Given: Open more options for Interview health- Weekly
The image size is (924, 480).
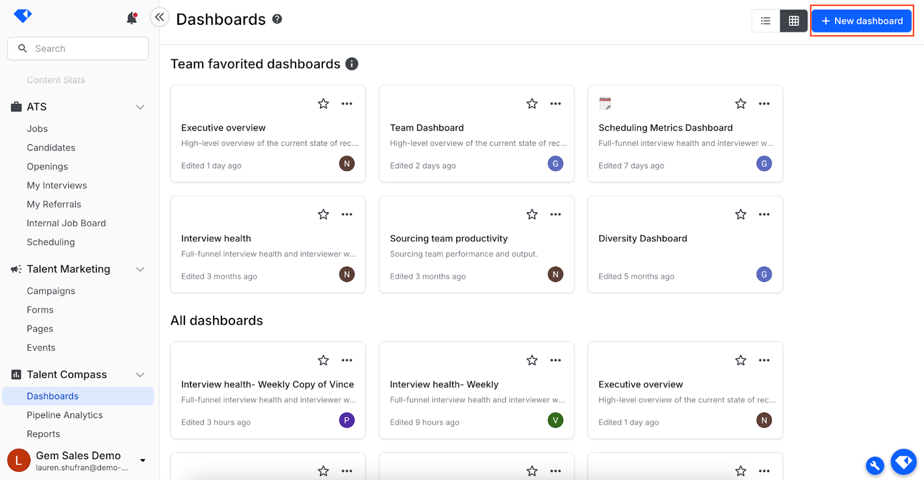Looking at the screenshot, I should click(x=556, y=361).
